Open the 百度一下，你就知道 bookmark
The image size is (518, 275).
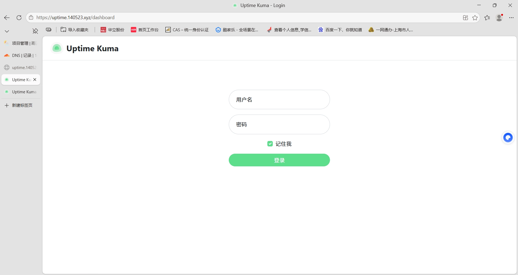point(340,30)
